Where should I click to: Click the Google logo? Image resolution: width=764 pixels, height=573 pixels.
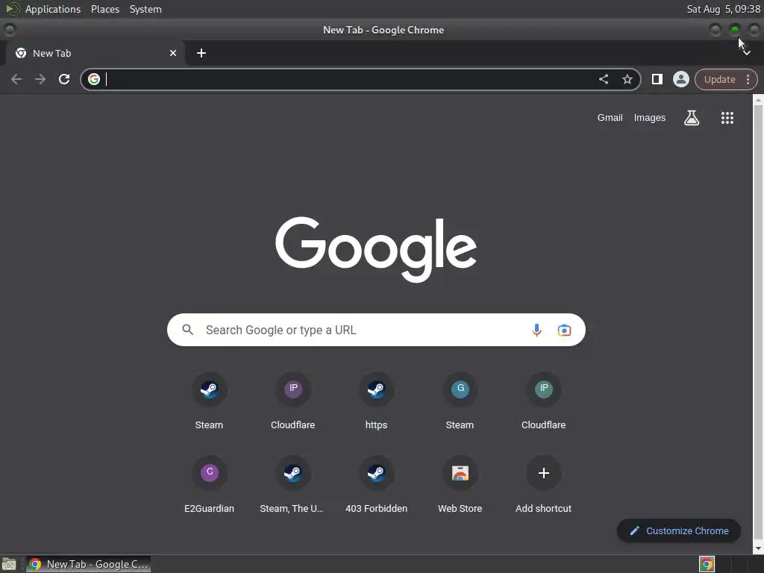point(376,249)
